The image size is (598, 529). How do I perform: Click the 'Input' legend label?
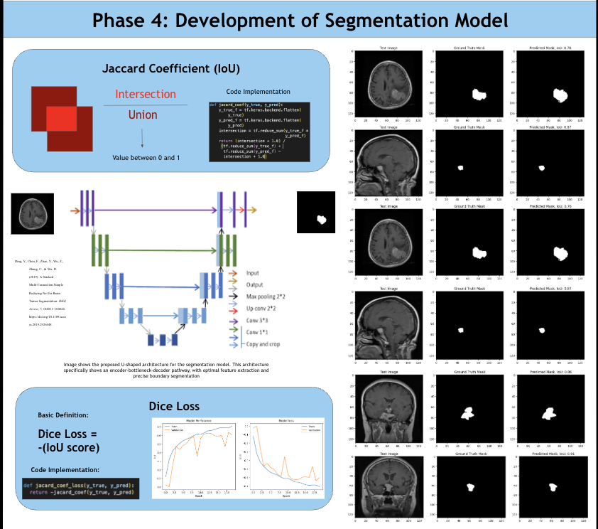click(x=252, y=273)
